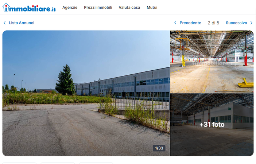Show more via the +31 foto overlay
Screen dimensions: 256x164
(212, 125)
